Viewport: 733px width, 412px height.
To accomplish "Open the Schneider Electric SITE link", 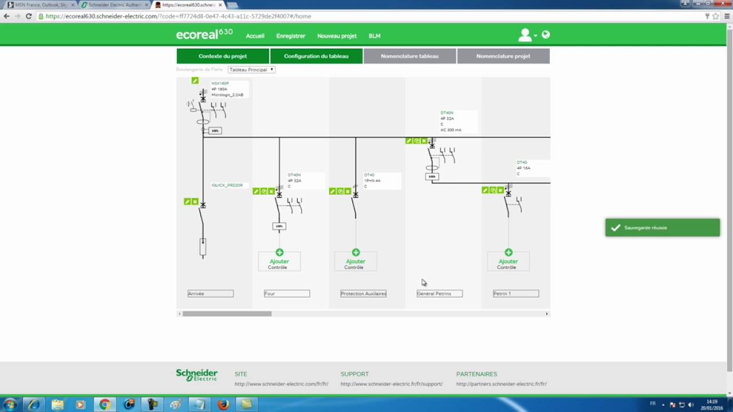I will [x=281, y=384].
